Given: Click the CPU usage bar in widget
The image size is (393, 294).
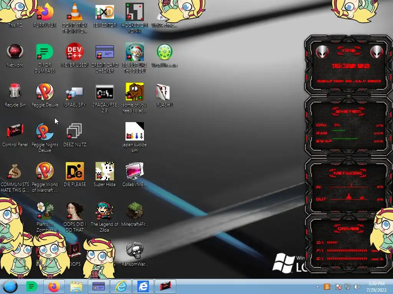Looking at the screenshot, I should click(x=337, y=125).
